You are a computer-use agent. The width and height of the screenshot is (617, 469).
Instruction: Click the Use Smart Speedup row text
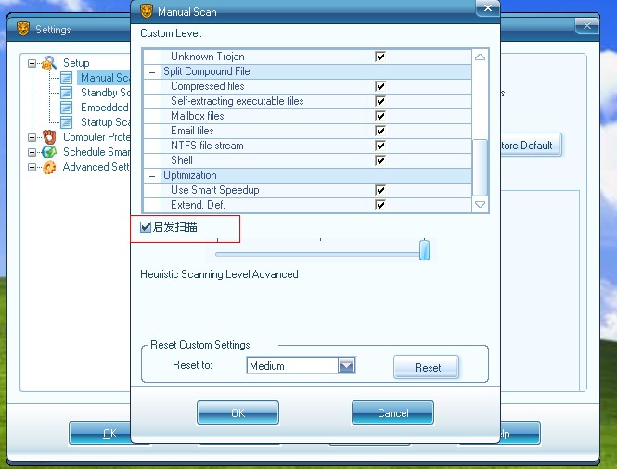(215, 190)
